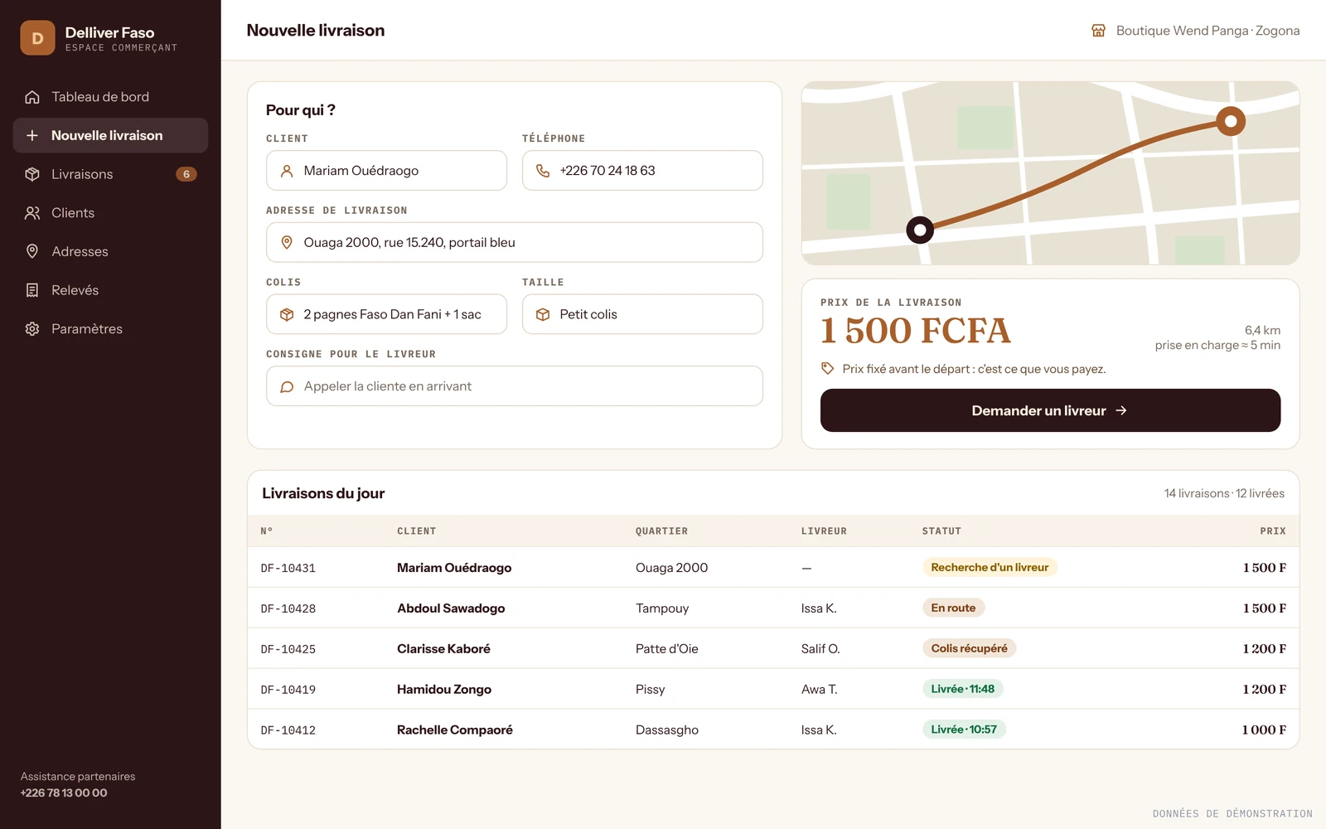Click the dark origin marker on the map
This screenshot has height=829, width=1326.
pyautogui.click(x=920, y=230)
